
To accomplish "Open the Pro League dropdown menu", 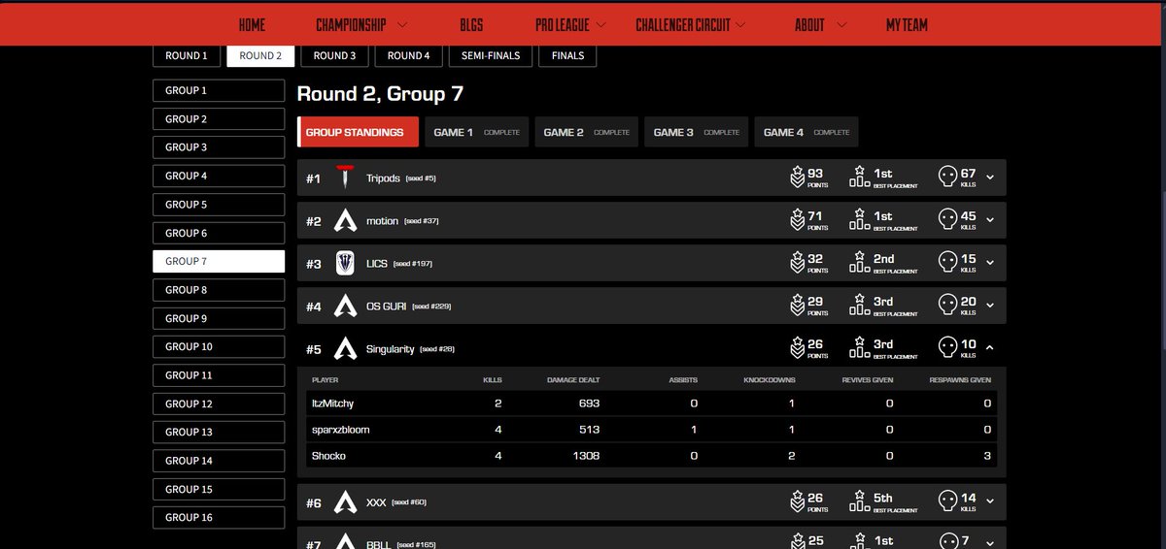I will click(570, 25).
